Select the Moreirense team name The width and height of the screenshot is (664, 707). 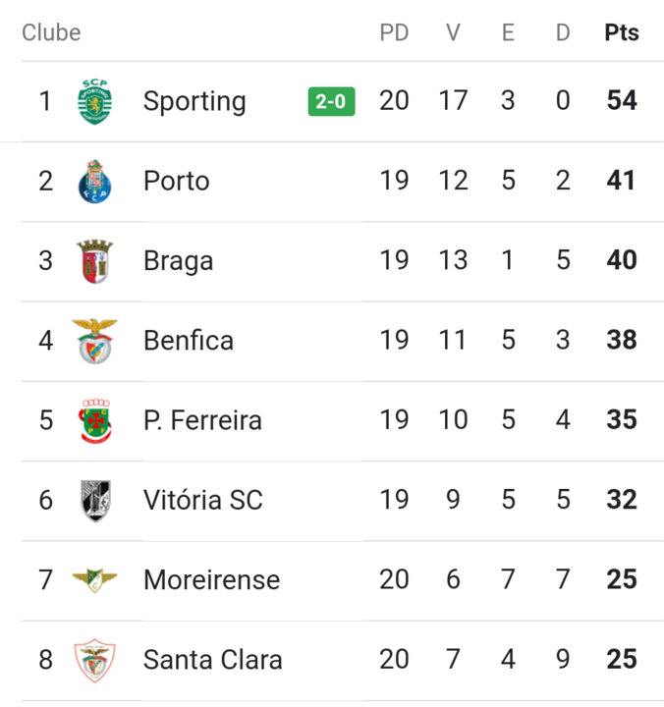(211, 579)
